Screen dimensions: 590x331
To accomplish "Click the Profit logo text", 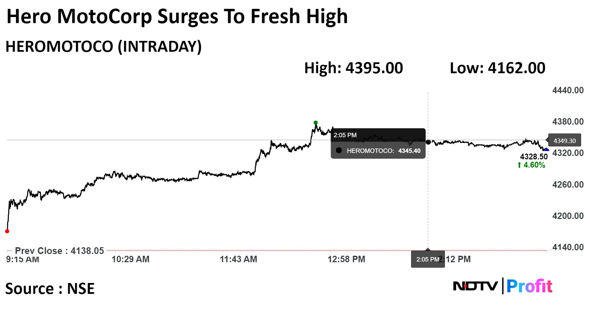I will [x=529, y=286].
